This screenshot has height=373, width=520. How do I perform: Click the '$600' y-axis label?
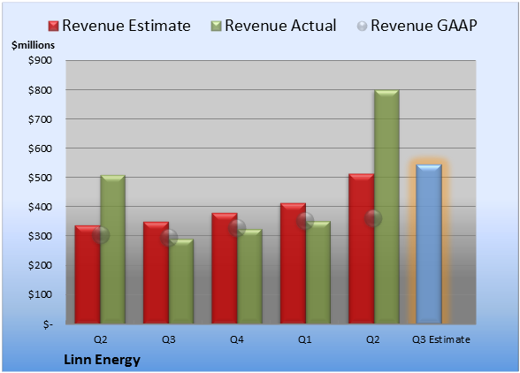(x=40, y=148)
